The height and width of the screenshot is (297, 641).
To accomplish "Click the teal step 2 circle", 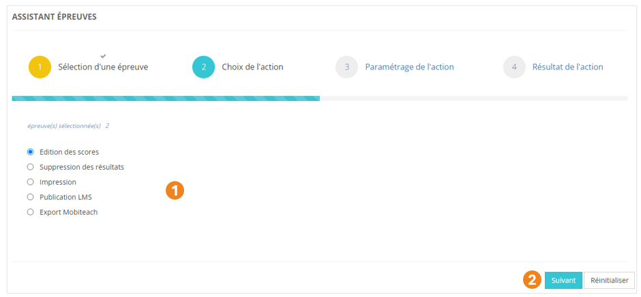I will click(204, 67).
